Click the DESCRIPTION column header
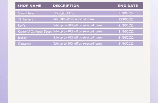This screenshot has height=103, width=158. (66, 6)
